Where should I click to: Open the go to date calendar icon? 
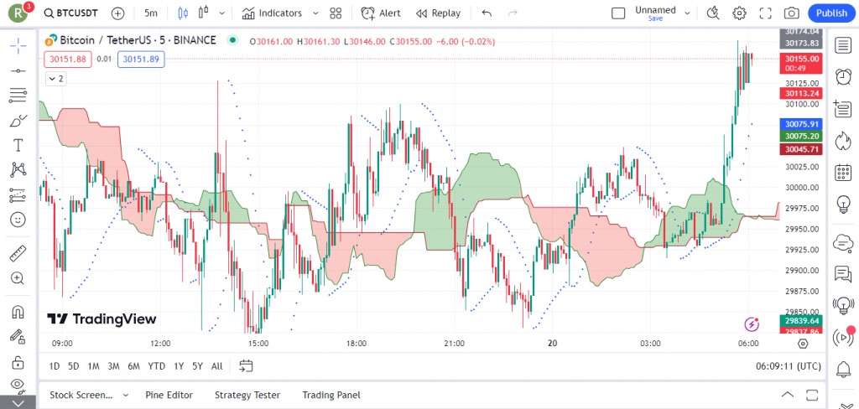246,366
